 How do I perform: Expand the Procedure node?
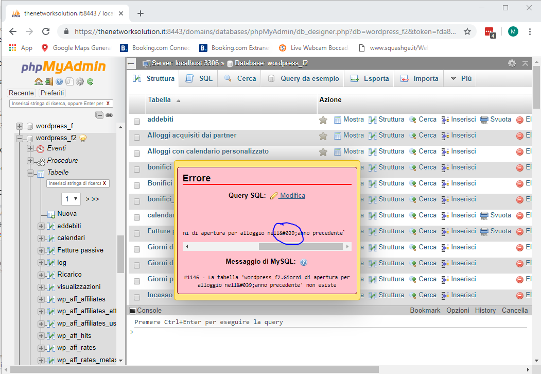pyautogui.click(x=30, y=161)
